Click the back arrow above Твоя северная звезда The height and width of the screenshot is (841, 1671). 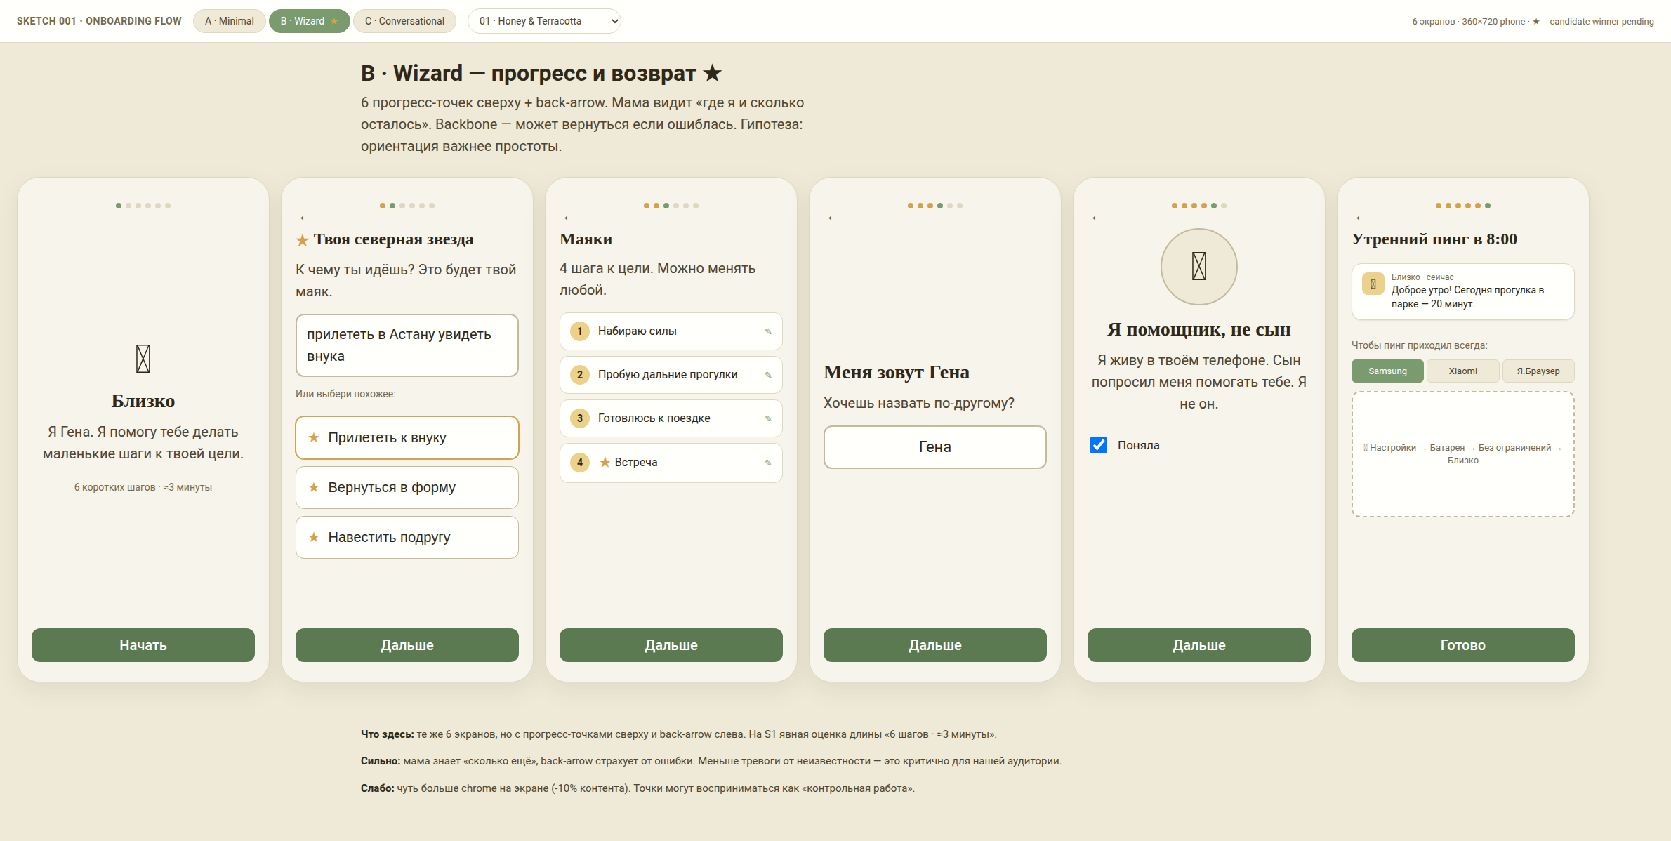[x=305, y=218]
